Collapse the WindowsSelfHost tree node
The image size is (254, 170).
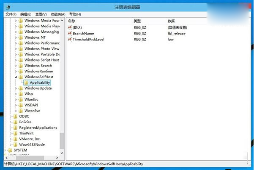tap(16, 77)
